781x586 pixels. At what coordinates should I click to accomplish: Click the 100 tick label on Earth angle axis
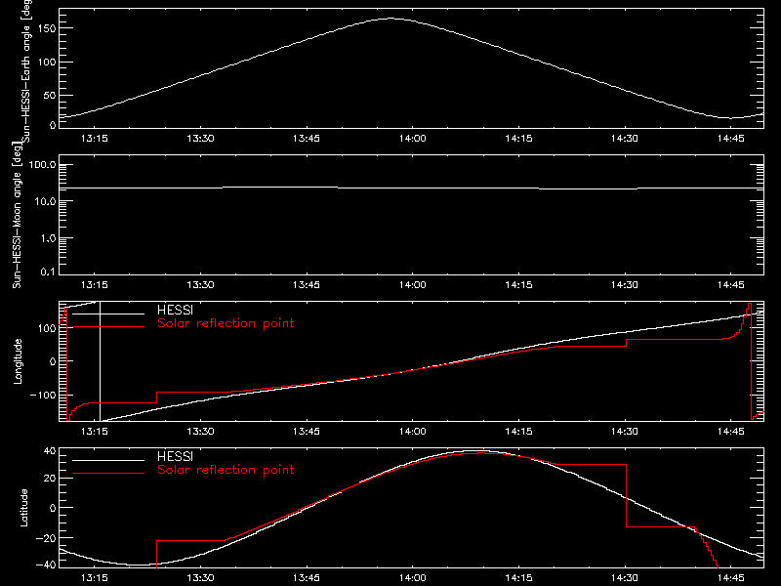tap(46, 62)
